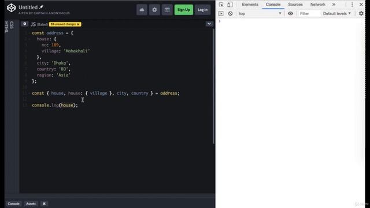Click 'village' in the destructuring line
Viewport: 370px width, 208px height.
pos(98,93)
